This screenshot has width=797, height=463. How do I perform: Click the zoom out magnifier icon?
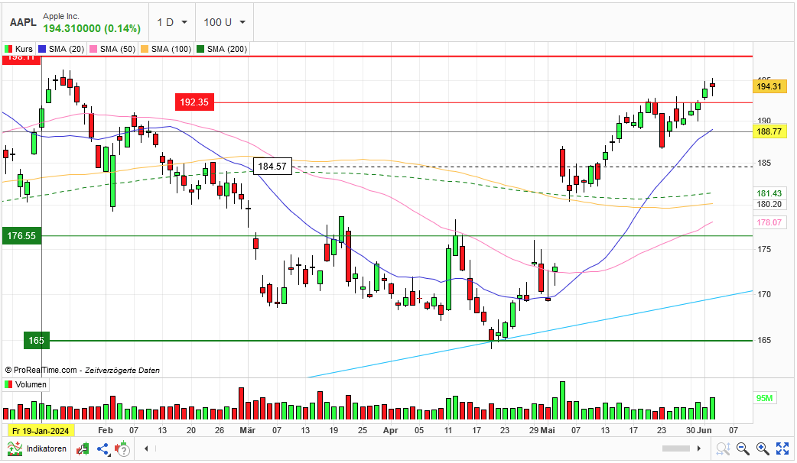tap(743, 448)
